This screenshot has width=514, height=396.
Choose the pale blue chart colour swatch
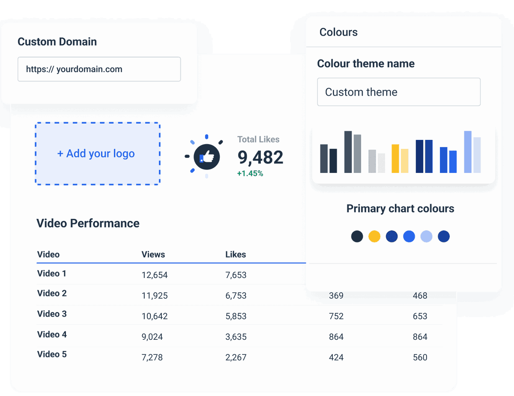(x=426, y=236)
